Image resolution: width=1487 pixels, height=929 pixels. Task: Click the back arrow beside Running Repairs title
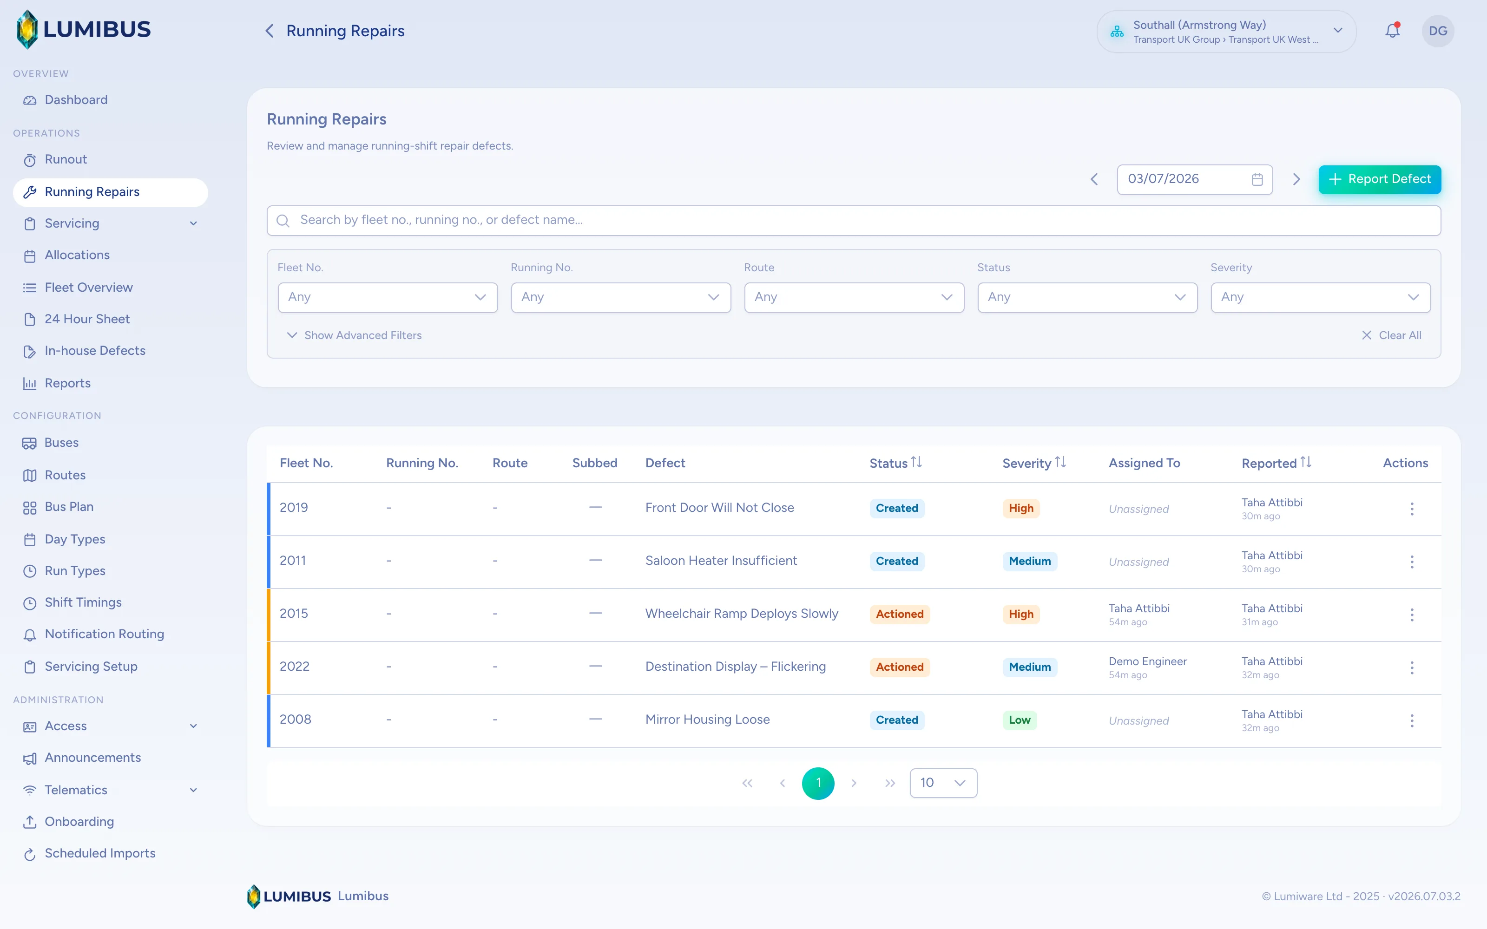pos(269,31)
